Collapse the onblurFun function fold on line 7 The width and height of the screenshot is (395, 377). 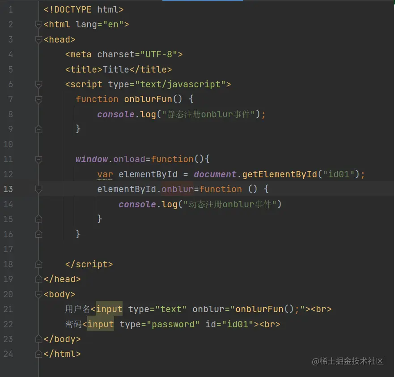(x=38, y=99)
